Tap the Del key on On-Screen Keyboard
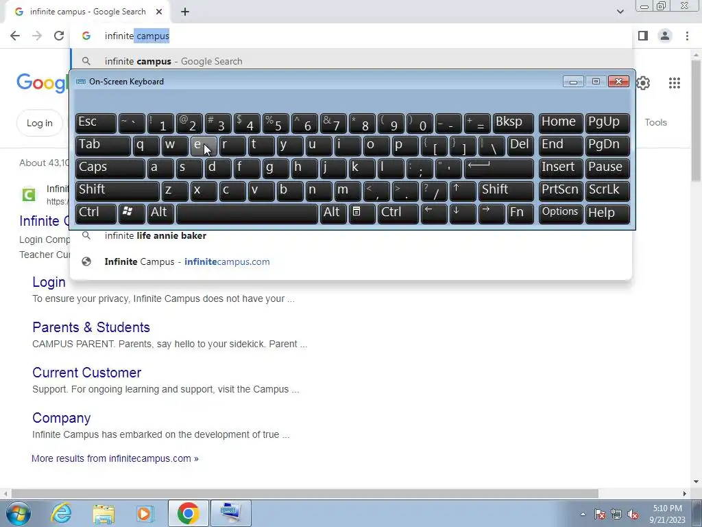 [x=520, y=145]
